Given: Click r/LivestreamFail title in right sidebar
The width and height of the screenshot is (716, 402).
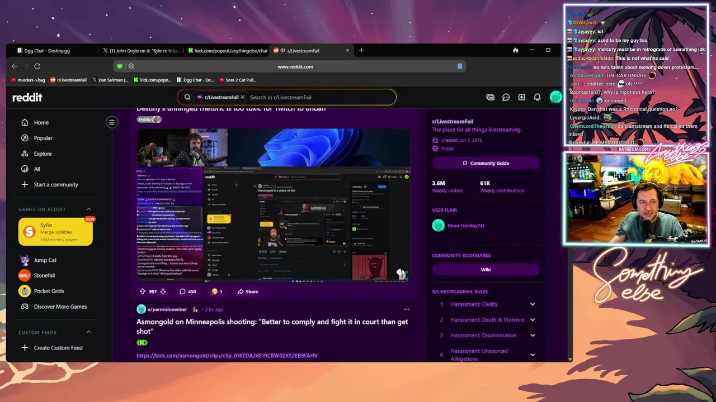Looking at the screenshot, I should click(453, 121).
